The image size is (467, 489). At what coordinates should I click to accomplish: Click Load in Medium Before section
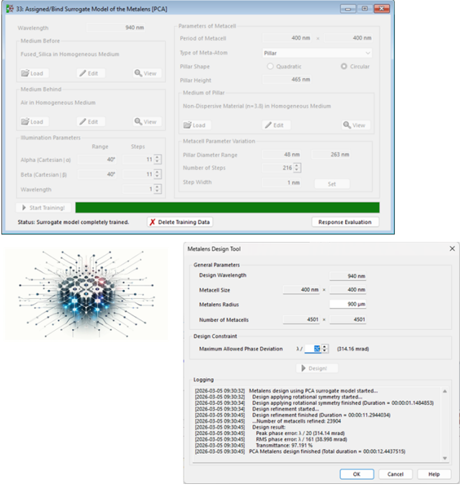[32, 73]
